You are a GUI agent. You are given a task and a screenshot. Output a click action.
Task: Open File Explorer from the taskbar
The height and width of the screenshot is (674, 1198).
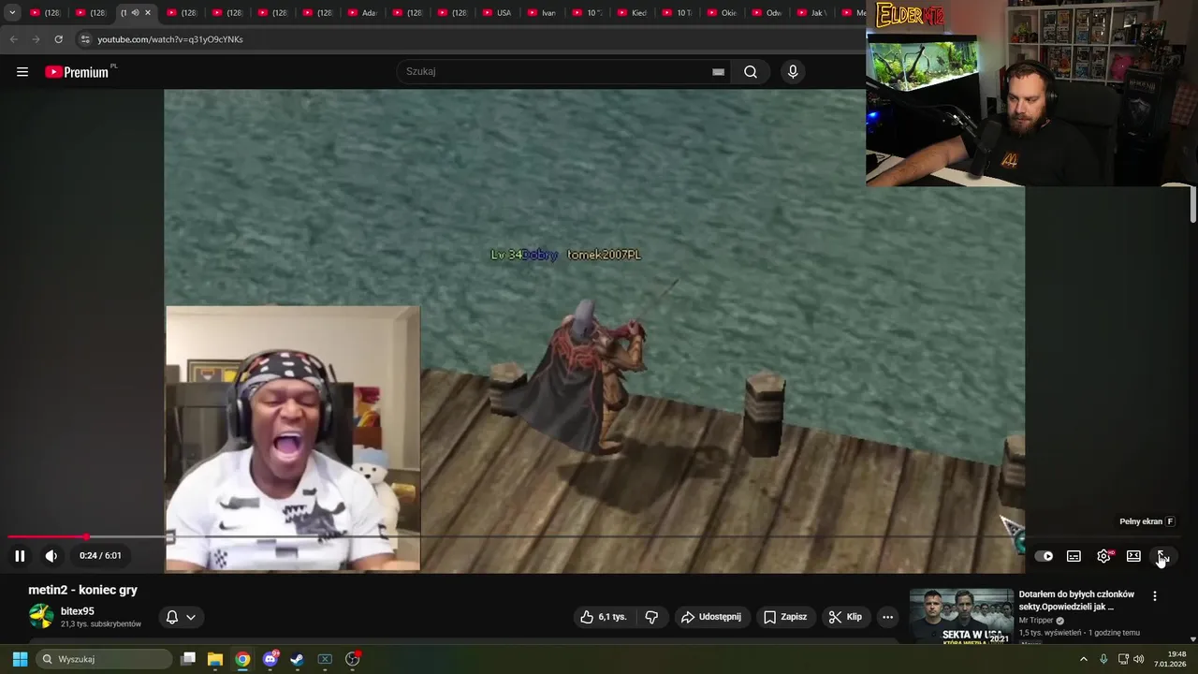point(215,659)
